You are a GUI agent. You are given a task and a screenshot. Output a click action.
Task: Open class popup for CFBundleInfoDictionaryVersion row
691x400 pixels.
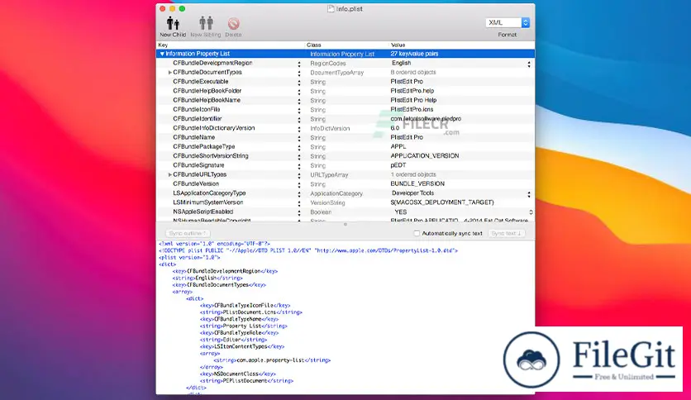(x=299, y=129)
